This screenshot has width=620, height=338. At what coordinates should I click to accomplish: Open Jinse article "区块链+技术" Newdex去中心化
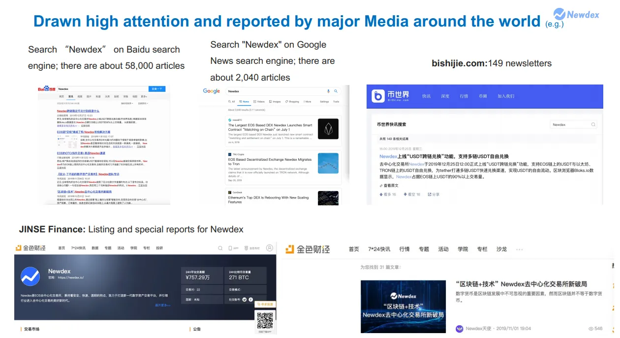(521, 284)
